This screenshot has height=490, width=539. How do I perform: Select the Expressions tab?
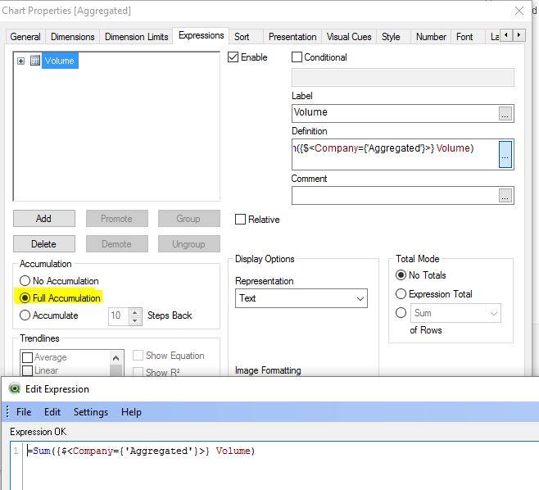coord(201,35)
